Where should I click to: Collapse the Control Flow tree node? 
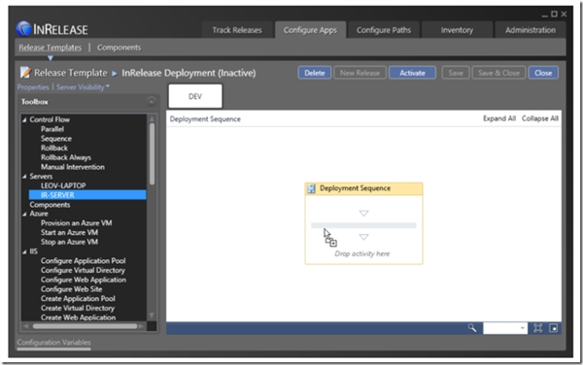point(24,119)
